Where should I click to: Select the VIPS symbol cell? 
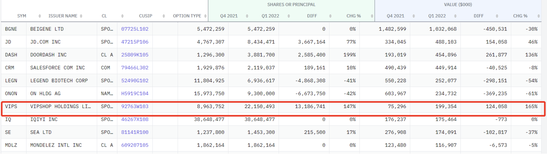coord(11,106)
